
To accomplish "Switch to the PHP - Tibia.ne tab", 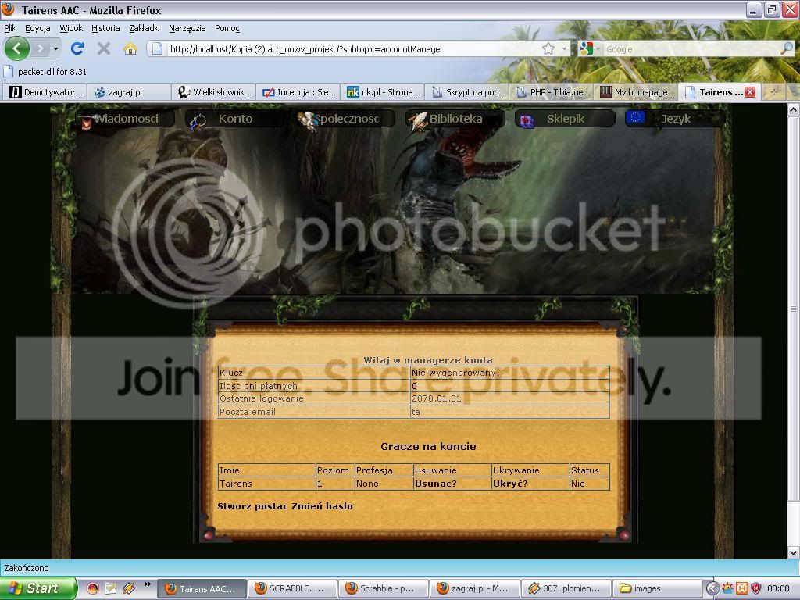I will 551,92.
